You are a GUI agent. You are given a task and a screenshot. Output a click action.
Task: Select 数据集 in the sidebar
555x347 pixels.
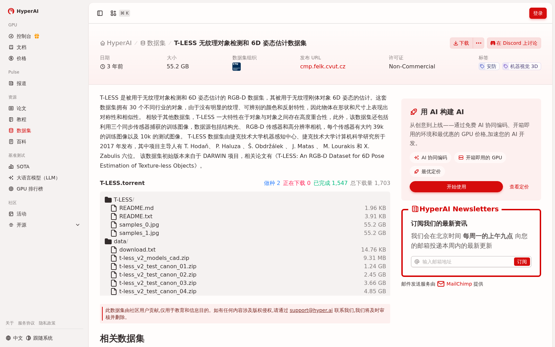point(24,130)
